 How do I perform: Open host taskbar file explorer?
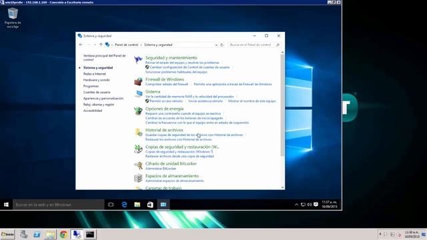(50, 234)
